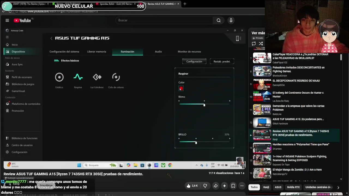Like the video with thumbs-up button
This screenshot has height=196, width=349.
192,186
